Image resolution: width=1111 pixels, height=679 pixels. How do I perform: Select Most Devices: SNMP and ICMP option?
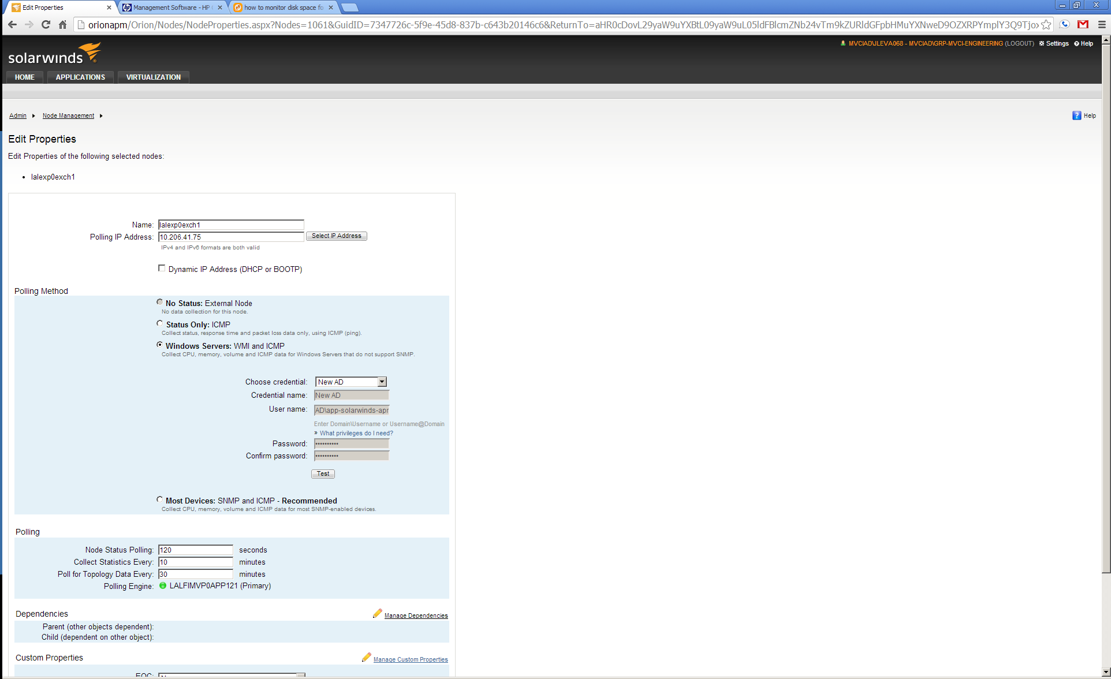pyautogui.click(x=160, y=499)
